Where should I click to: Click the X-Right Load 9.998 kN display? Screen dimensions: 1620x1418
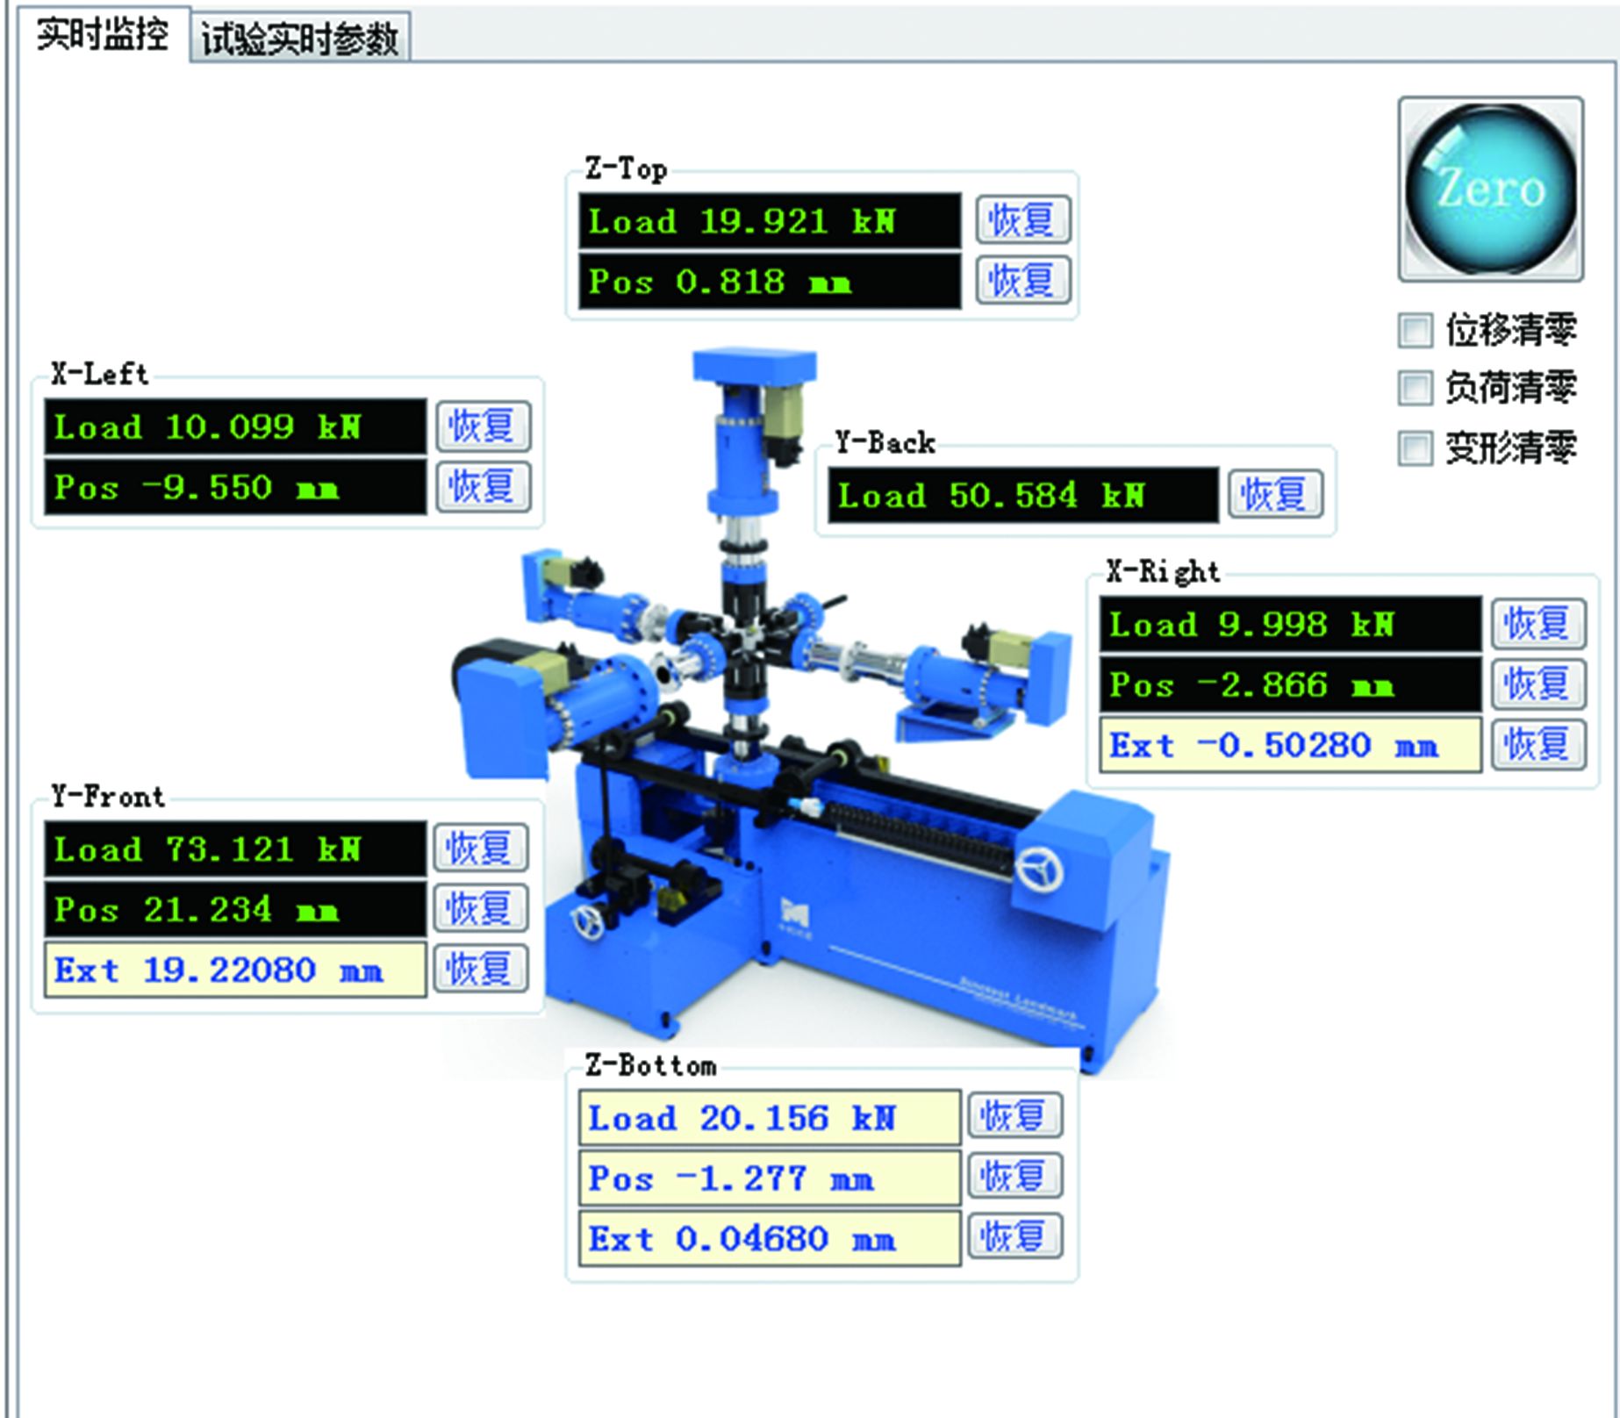[x=1291, y=624]
